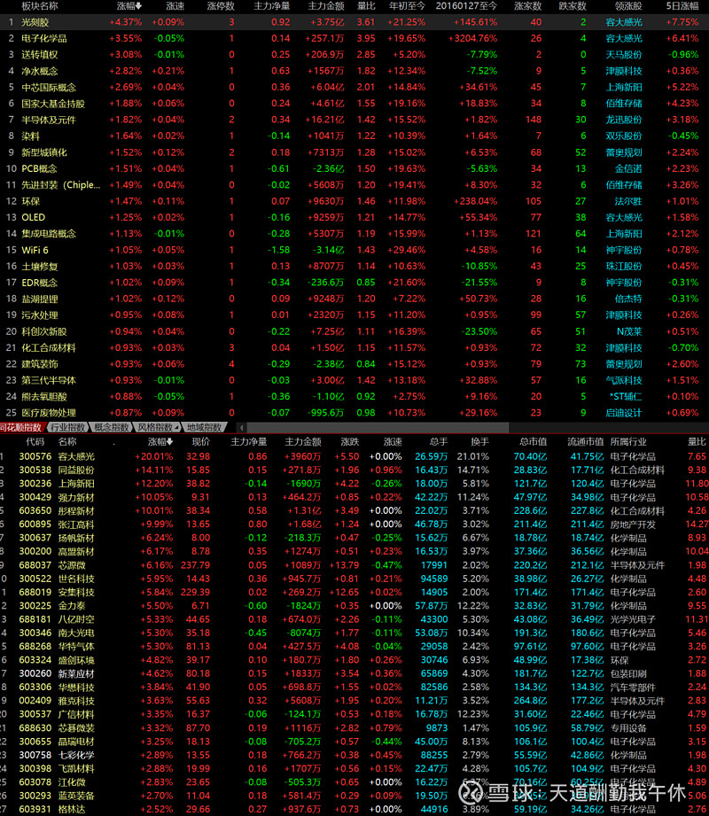
Task: Select the 概念指数 tab
Action: click(111, 427)
